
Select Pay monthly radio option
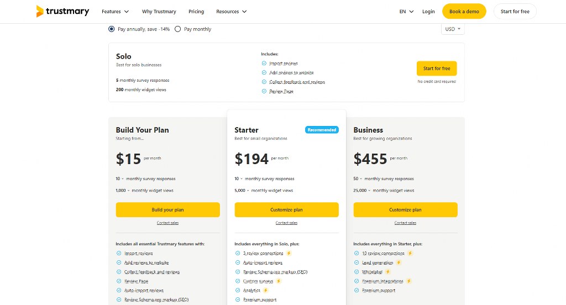click(x=177, y=29)
